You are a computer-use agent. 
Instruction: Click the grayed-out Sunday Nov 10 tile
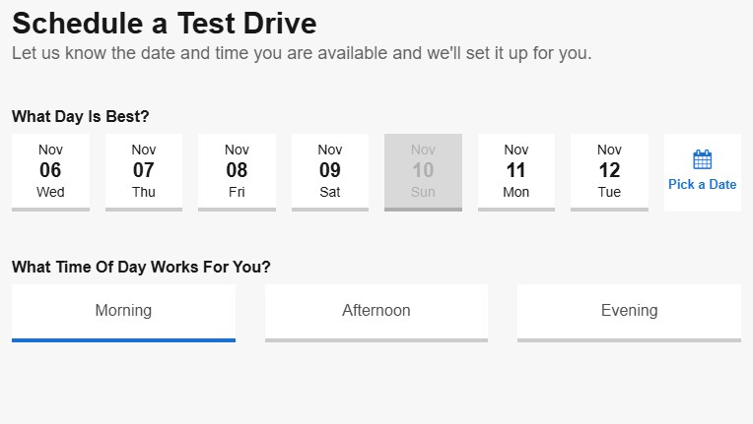coord(423,171)
